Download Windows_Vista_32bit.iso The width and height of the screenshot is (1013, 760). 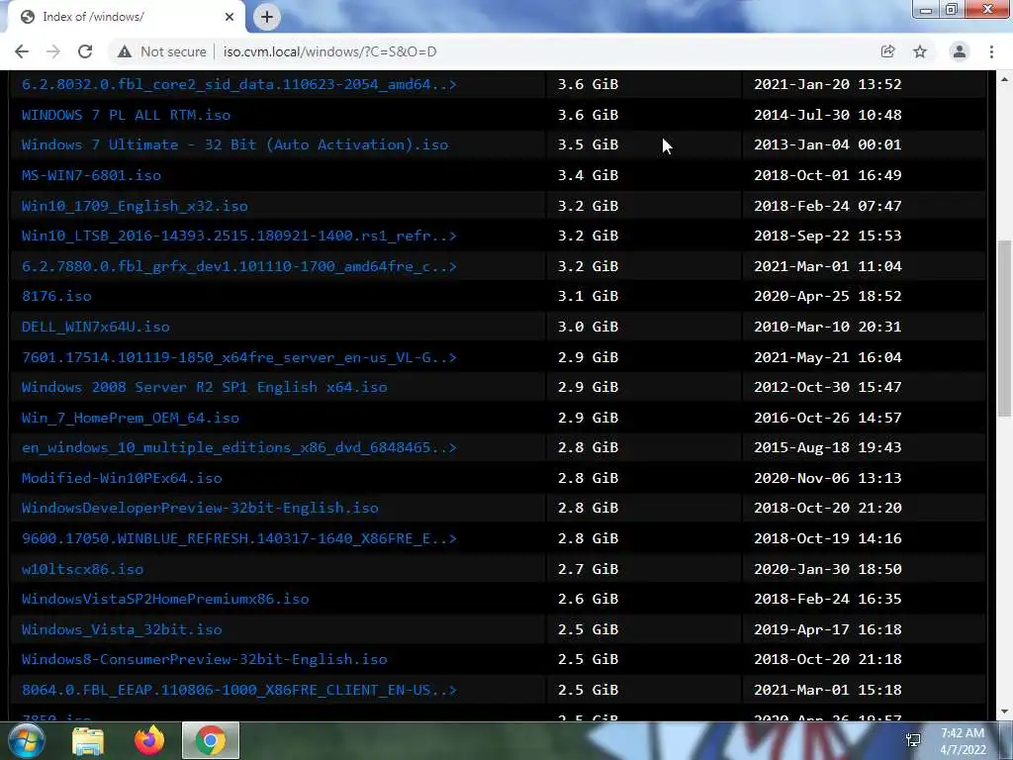click(122, 629)
